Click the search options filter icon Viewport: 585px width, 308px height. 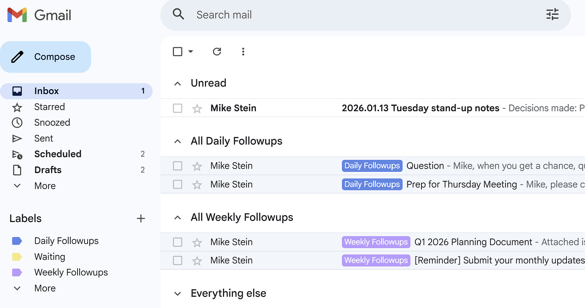[x=552, y=15]
